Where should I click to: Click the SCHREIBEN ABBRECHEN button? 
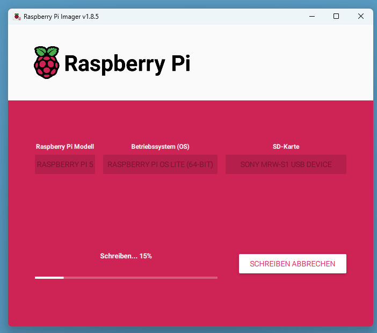(292, 264)
